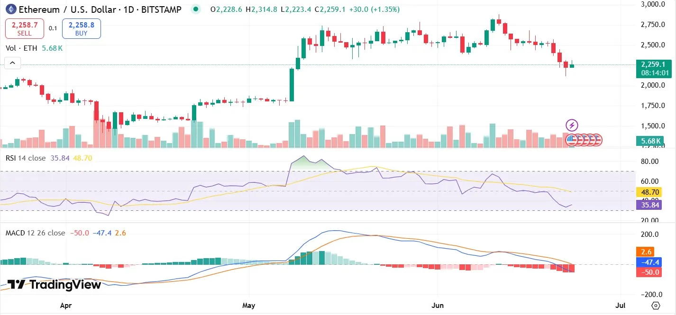This screenshot has height=315, width=676.
Task: Click the purple lightning bolt event icon
Action: point(571,125)
